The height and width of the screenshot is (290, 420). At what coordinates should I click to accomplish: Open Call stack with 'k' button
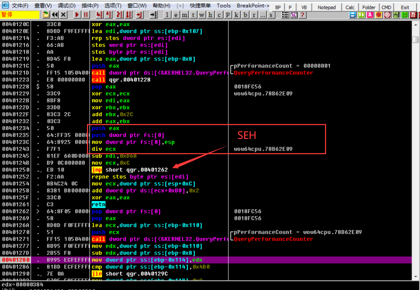[x=236, y=15]
